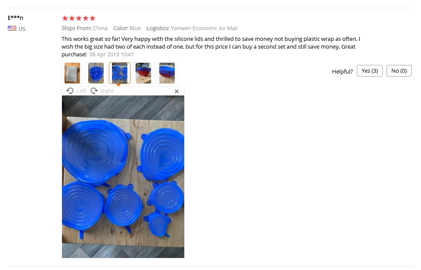Mark review unhelpful with No (0)
The image size is (421, 270).
399,71
